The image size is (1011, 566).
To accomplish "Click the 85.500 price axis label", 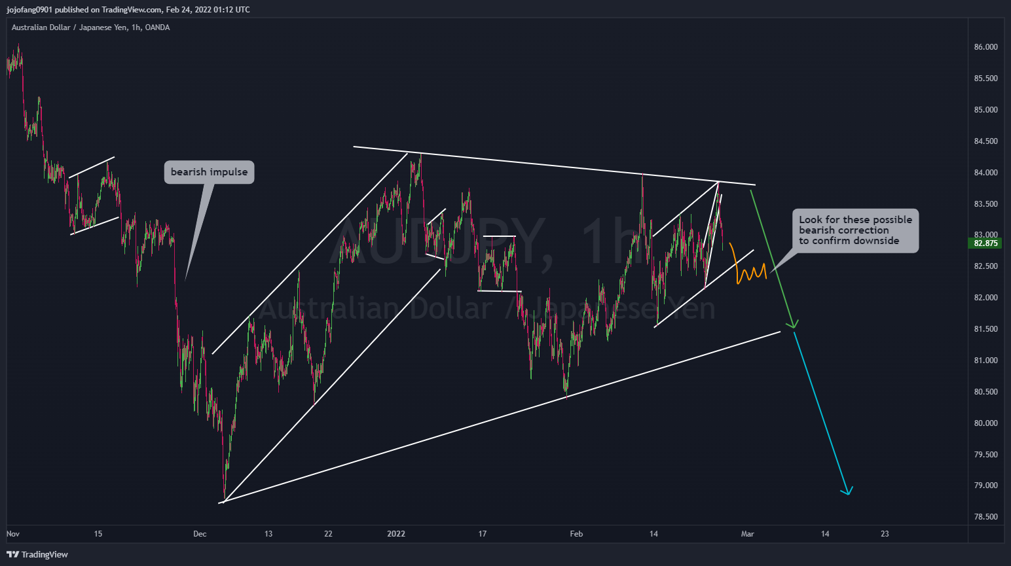I will [x=985, y=79].
